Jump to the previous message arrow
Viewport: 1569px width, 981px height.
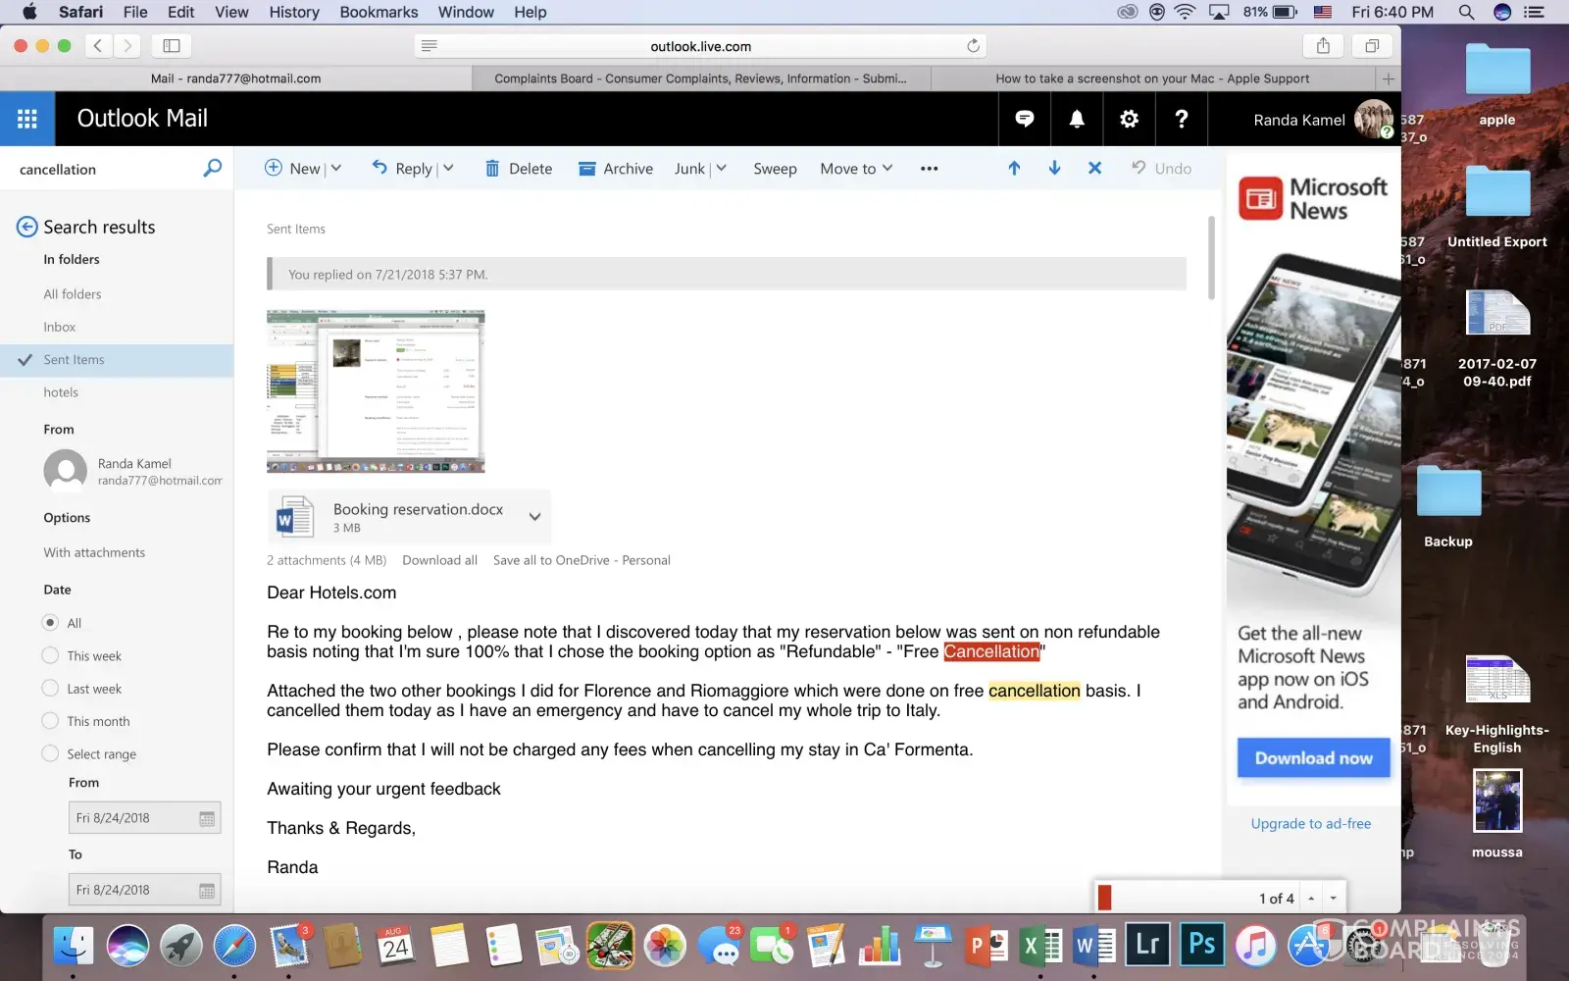point(1014,169)
